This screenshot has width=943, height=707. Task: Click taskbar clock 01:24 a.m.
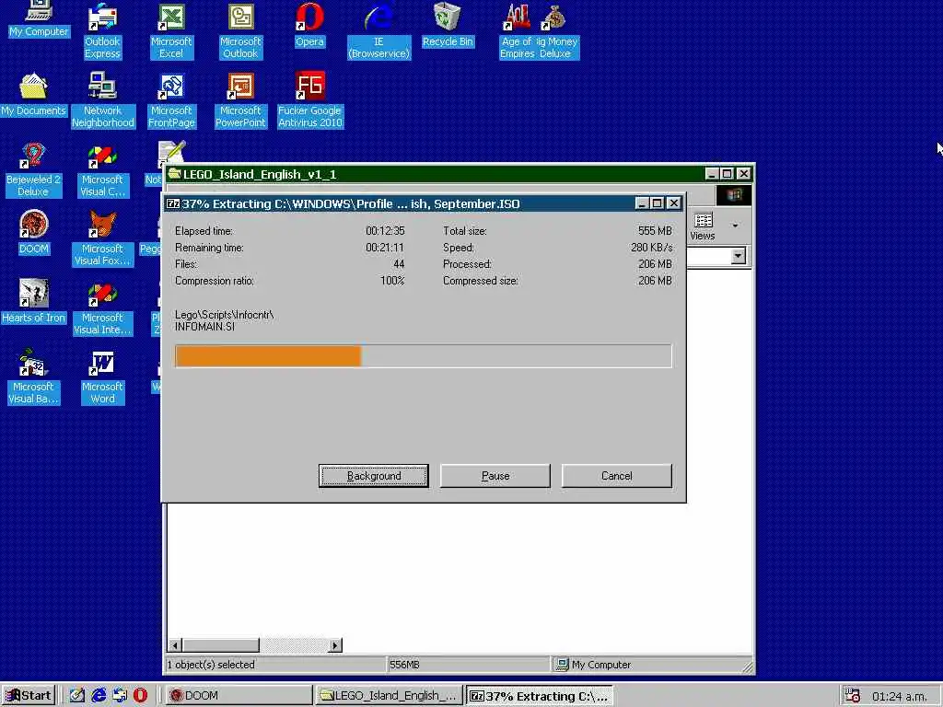click(x=900, y=696)
